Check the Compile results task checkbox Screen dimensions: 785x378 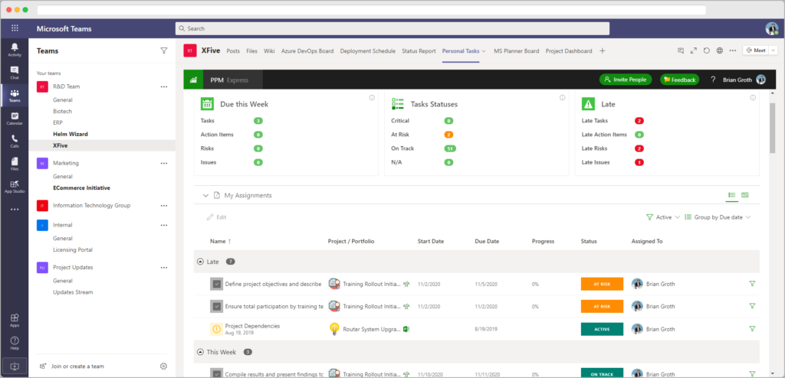[216, 373]
